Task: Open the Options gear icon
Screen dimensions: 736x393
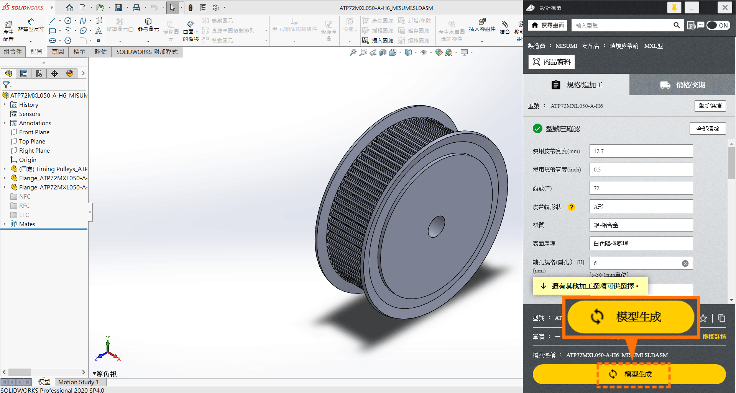Action: (x=216, y=8)
